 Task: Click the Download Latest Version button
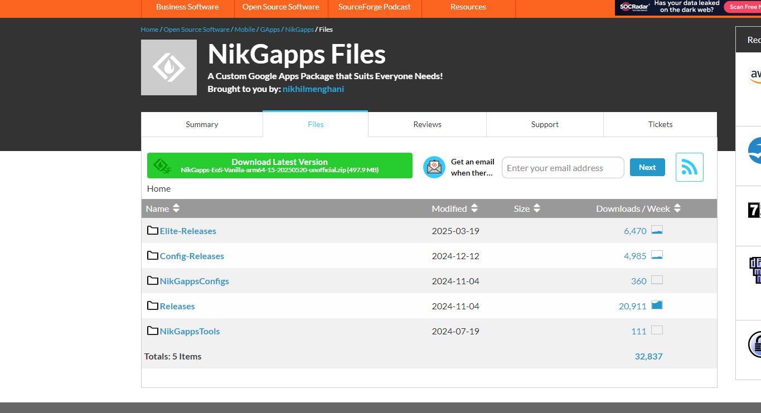pos(280,166)
